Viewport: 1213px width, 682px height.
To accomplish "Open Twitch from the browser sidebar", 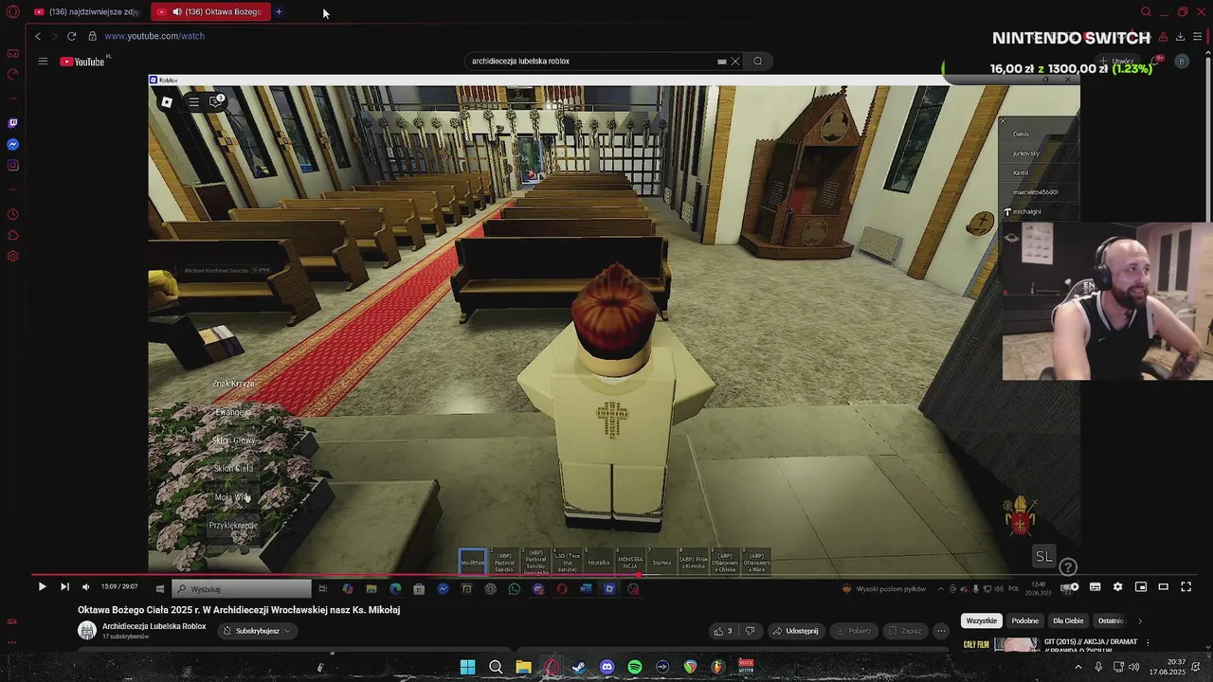I will [12, 123].
